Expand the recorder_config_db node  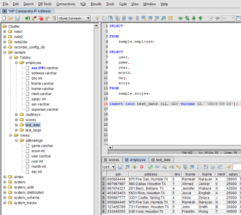point(5,47)
